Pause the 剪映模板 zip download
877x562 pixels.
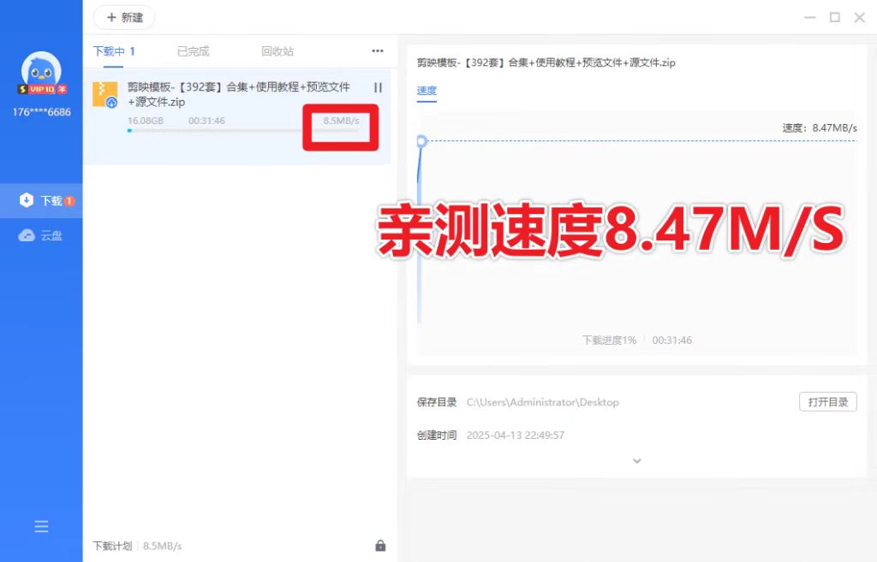(378, 87)
